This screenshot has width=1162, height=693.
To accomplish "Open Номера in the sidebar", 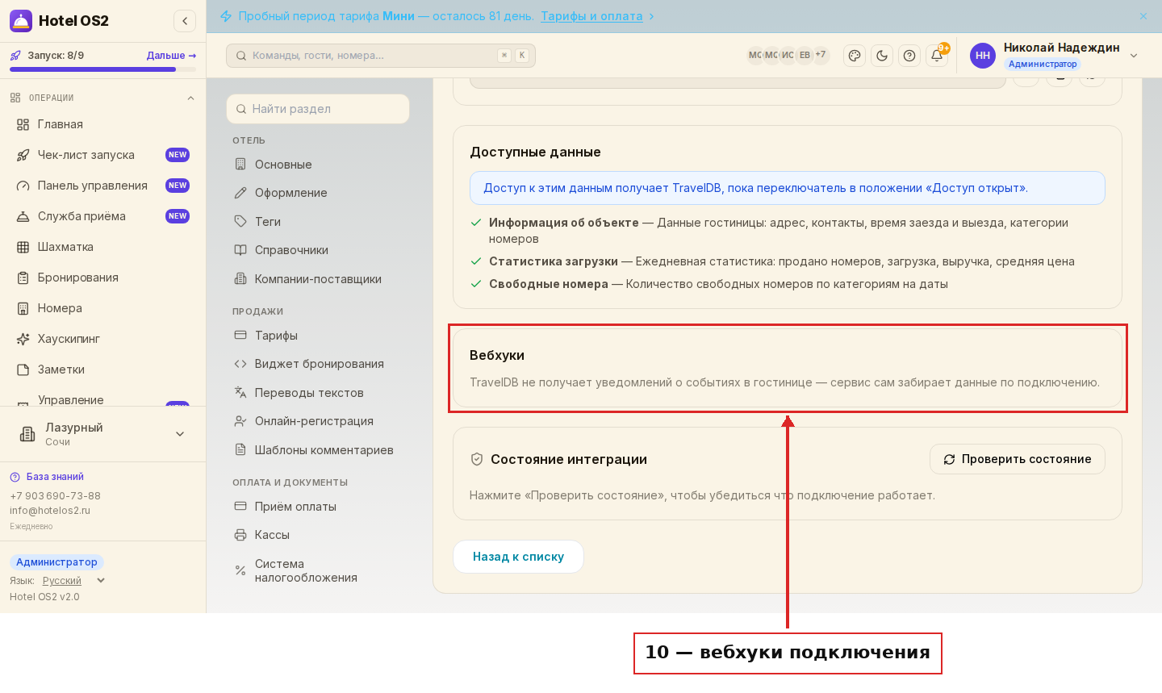I will coord(102,308).
